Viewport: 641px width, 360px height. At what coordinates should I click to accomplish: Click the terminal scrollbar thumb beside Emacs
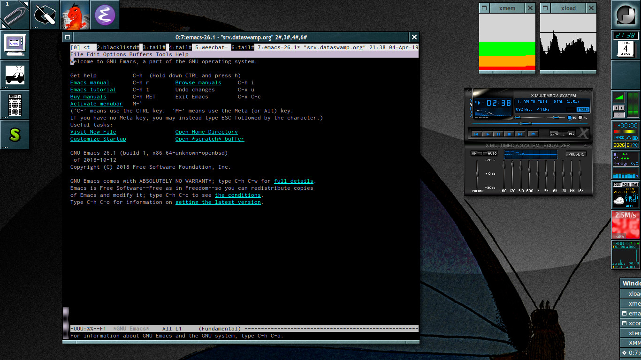point(66,323)
